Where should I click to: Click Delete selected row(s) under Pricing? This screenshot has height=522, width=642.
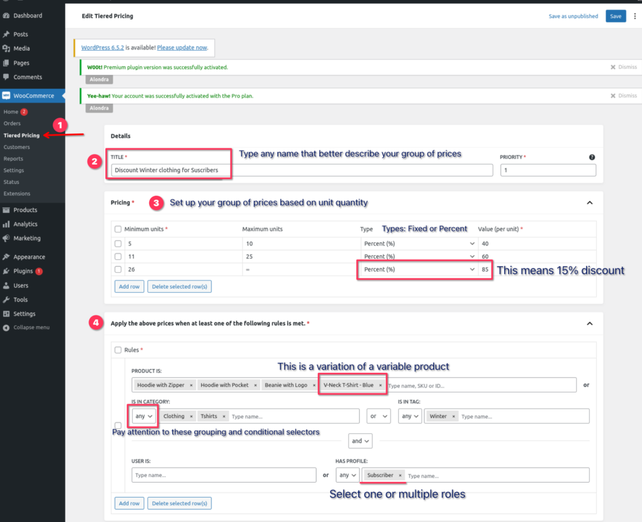(179, 287)
